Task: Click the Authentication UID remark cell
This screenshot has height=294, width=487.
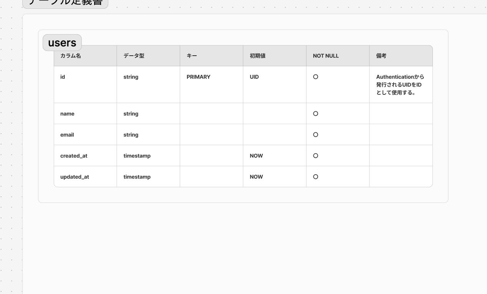Action: click(400, 85)
